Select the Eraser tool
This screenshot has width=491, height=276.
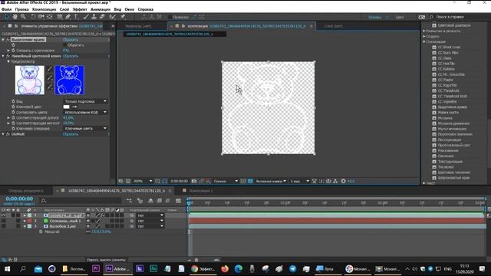102,17
